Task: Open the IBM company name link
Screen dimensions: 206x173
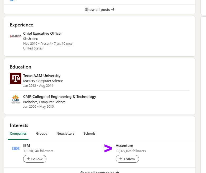Action: (x=26, y=146)
